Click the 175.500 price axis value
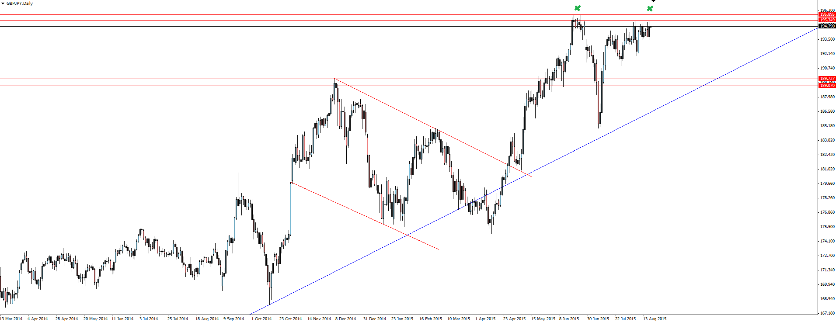This screenshot has height=322, width=836. click(827, 227)
